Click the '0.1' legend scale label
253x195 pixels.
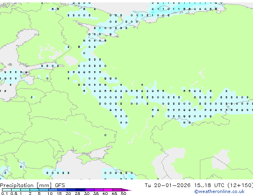[4, 193]
